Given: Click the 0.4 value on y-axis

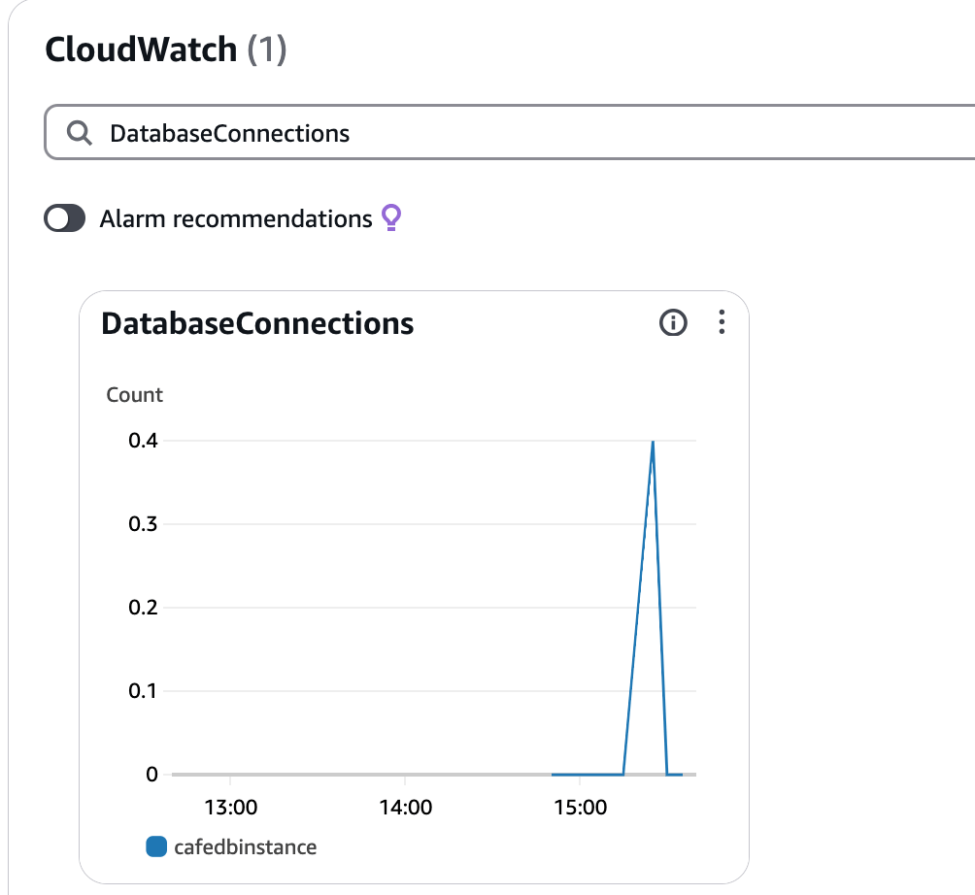Looking at the screenshot, I should [145, 441].
